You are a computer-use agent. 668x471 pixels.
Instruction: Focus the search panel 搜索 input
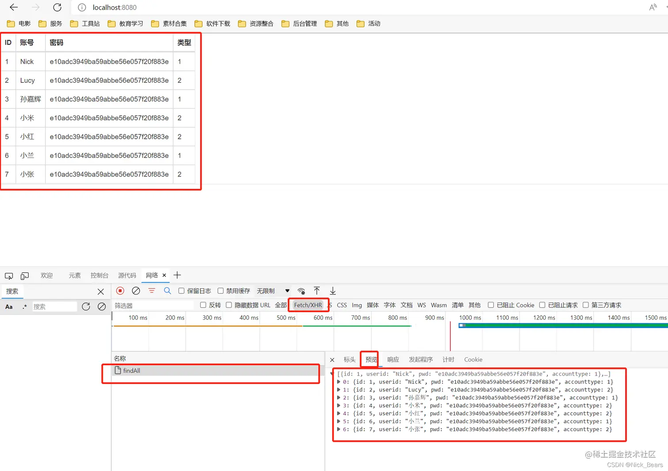click(x=55, y=306)
